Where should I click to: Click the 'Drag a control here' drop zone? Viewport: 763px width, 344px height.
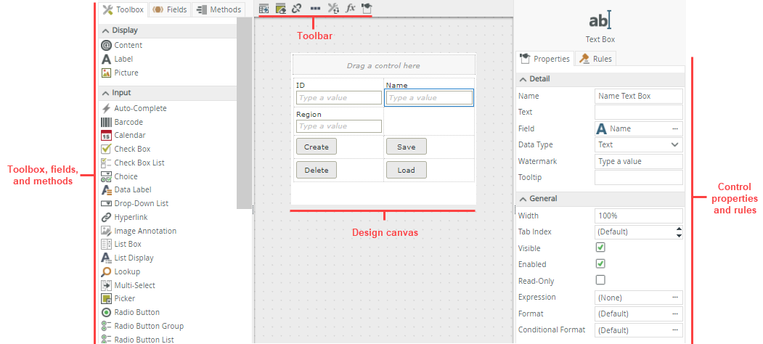point(383,65)
